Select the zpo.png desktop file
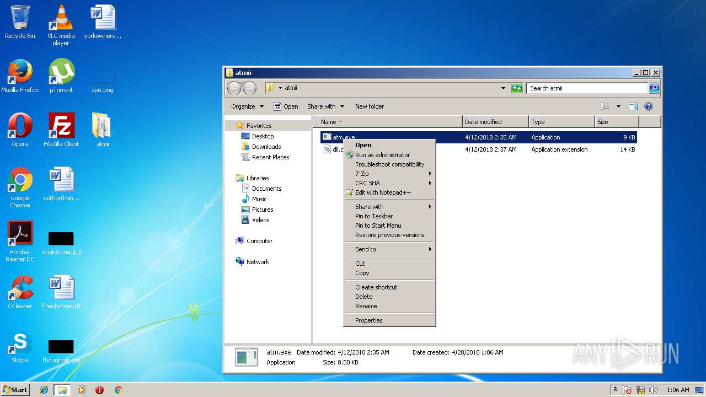Image resolution: width=706 pixels, height=397 pixels. point(103,81)
